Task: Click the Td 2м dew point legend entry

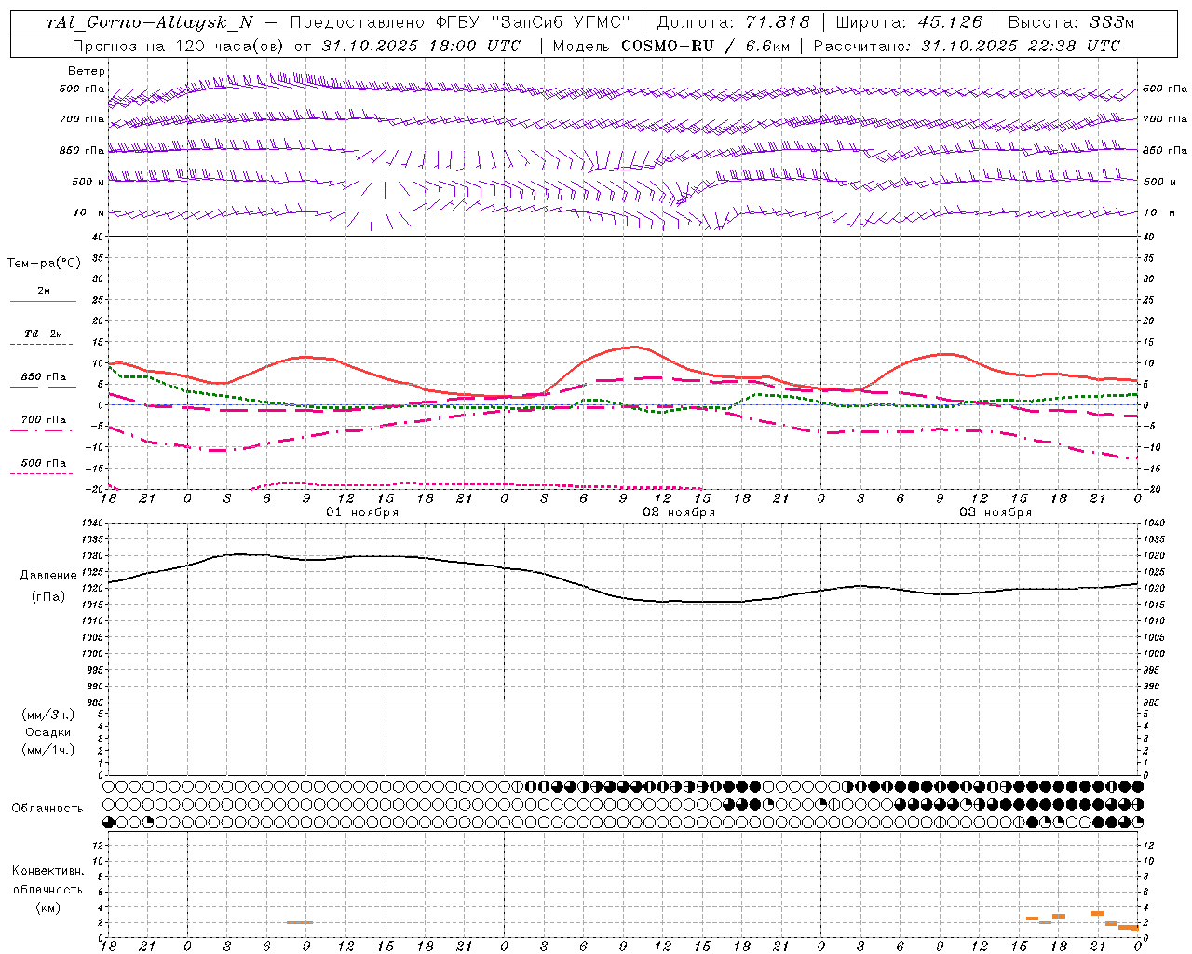Action: 44,334
